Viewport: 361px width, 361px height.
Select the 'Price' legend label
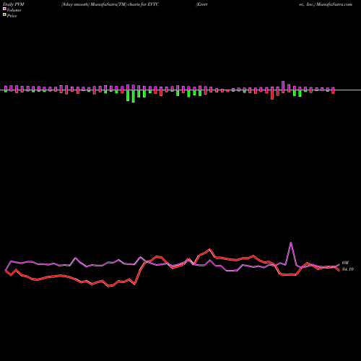coord(12,16)
